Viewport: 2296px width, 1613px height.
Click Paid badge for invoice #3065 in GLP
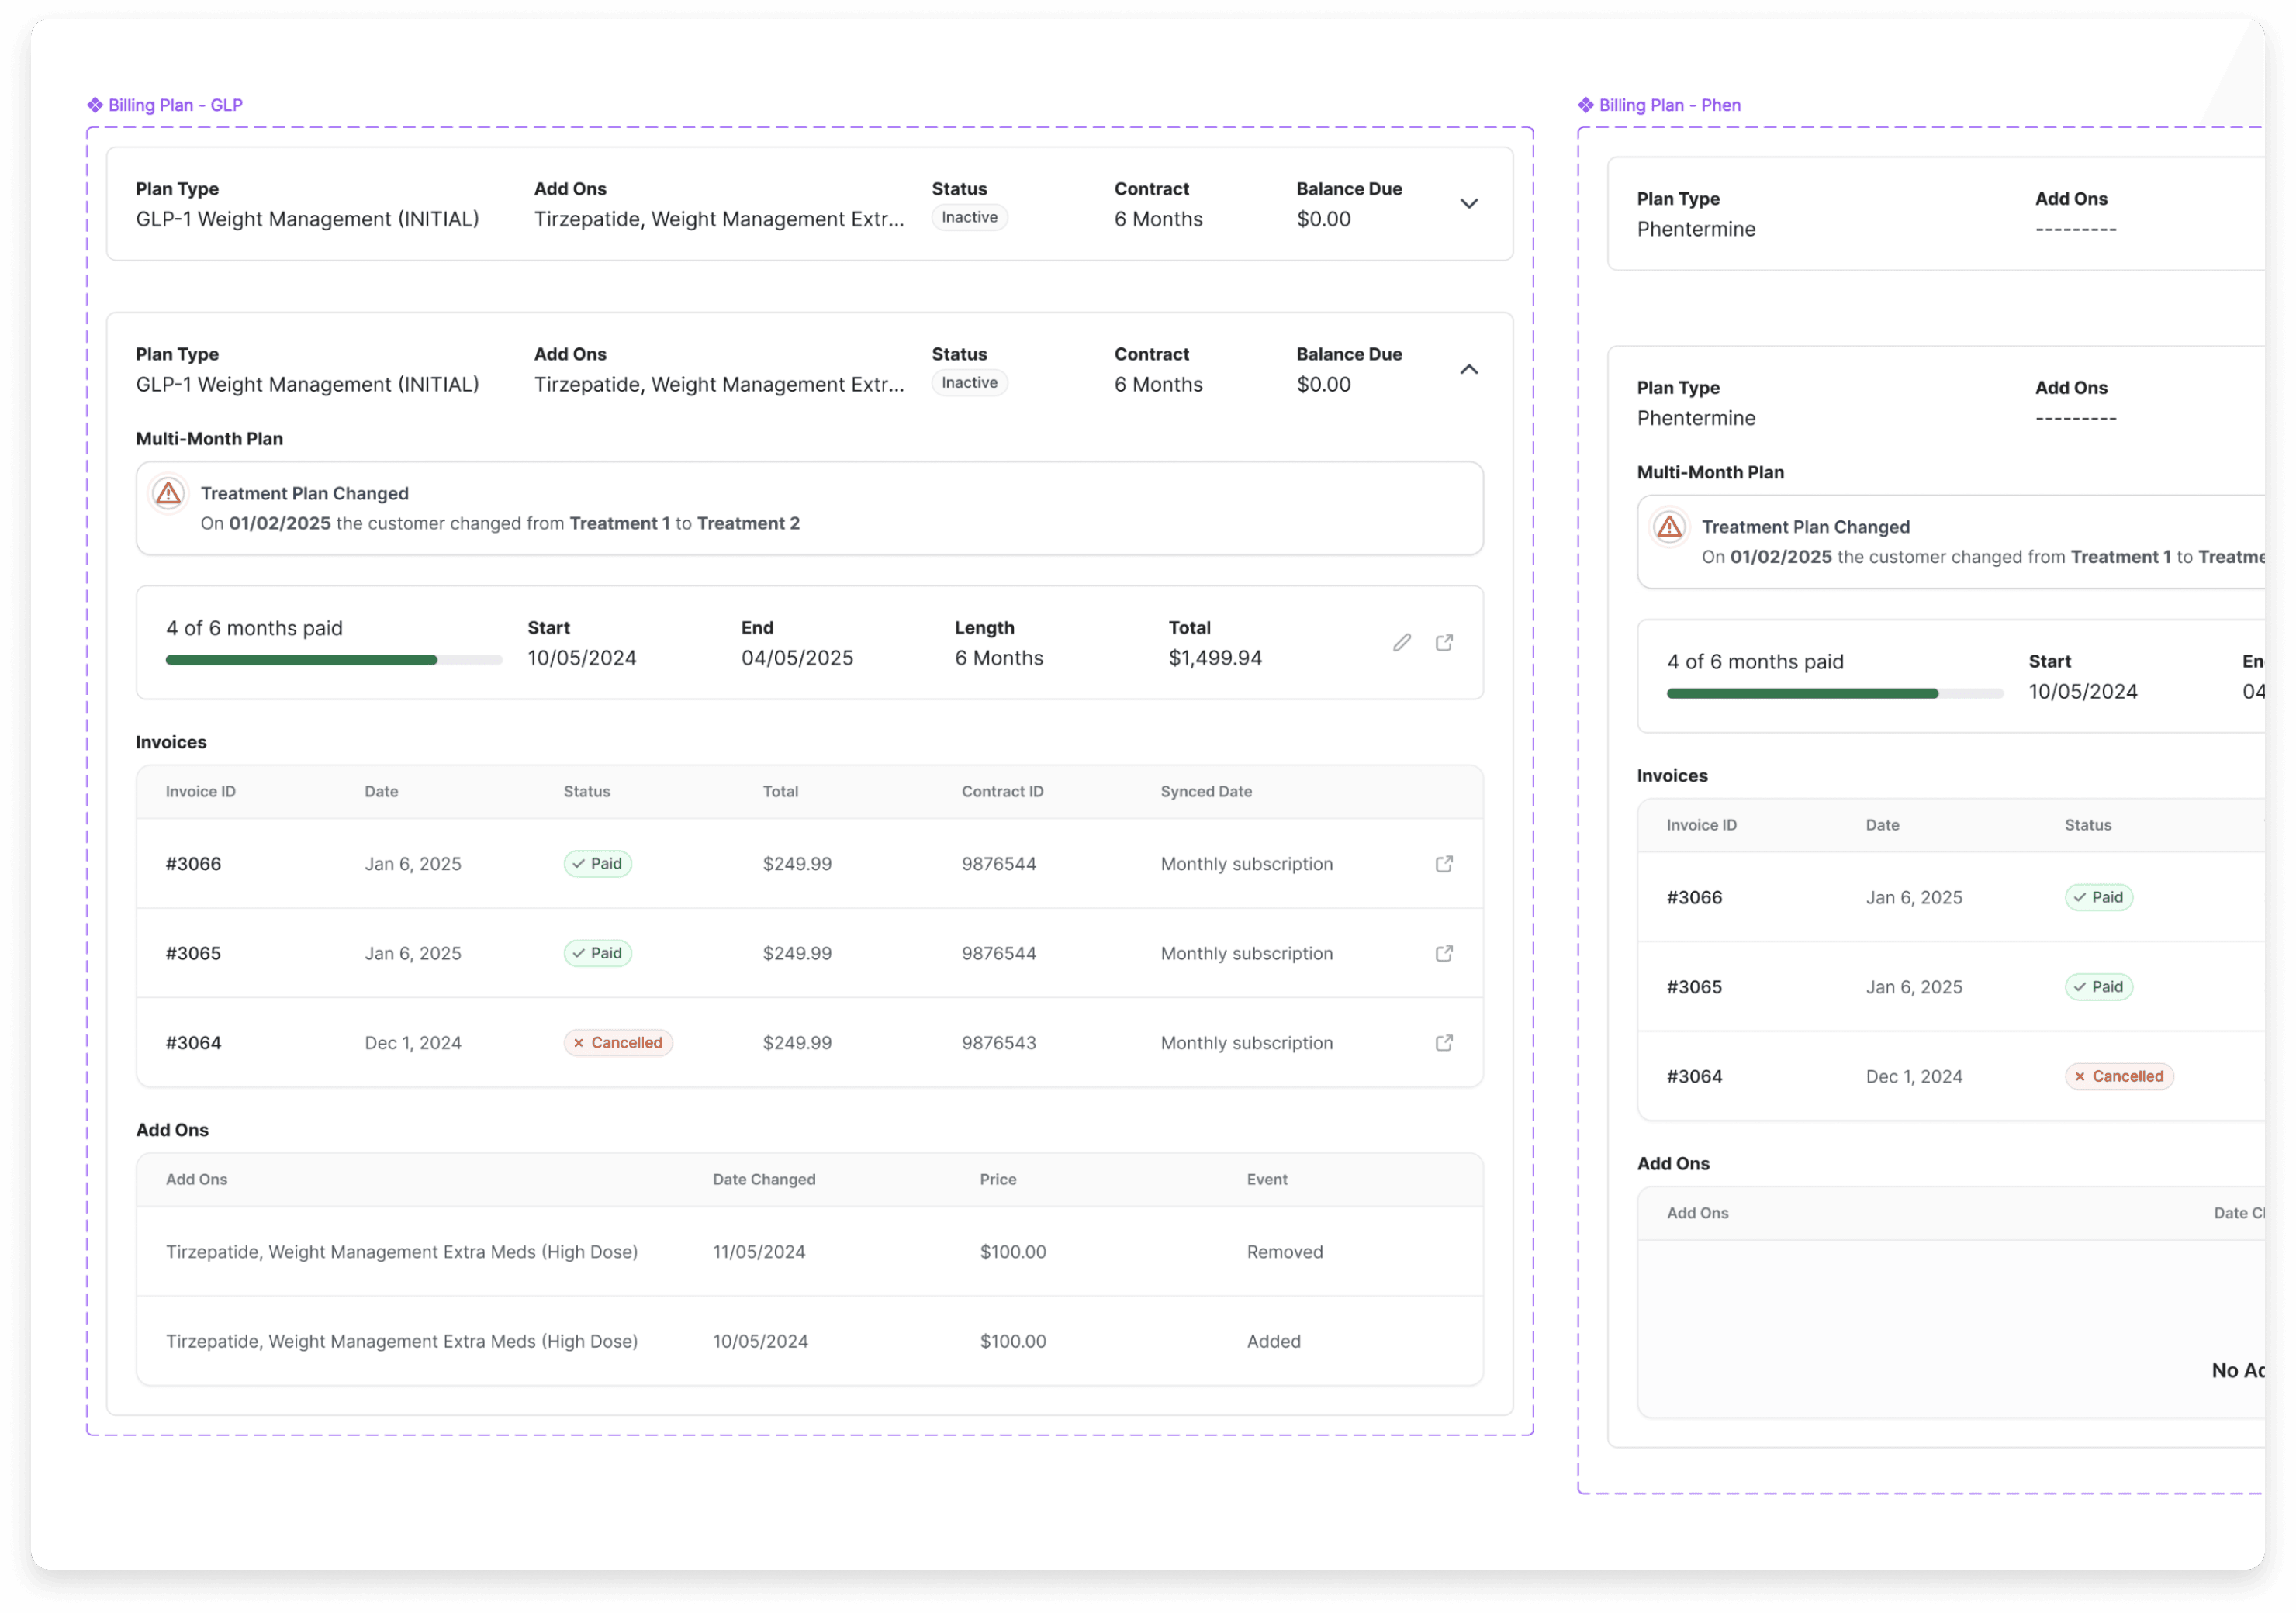(x=597, y=954)
